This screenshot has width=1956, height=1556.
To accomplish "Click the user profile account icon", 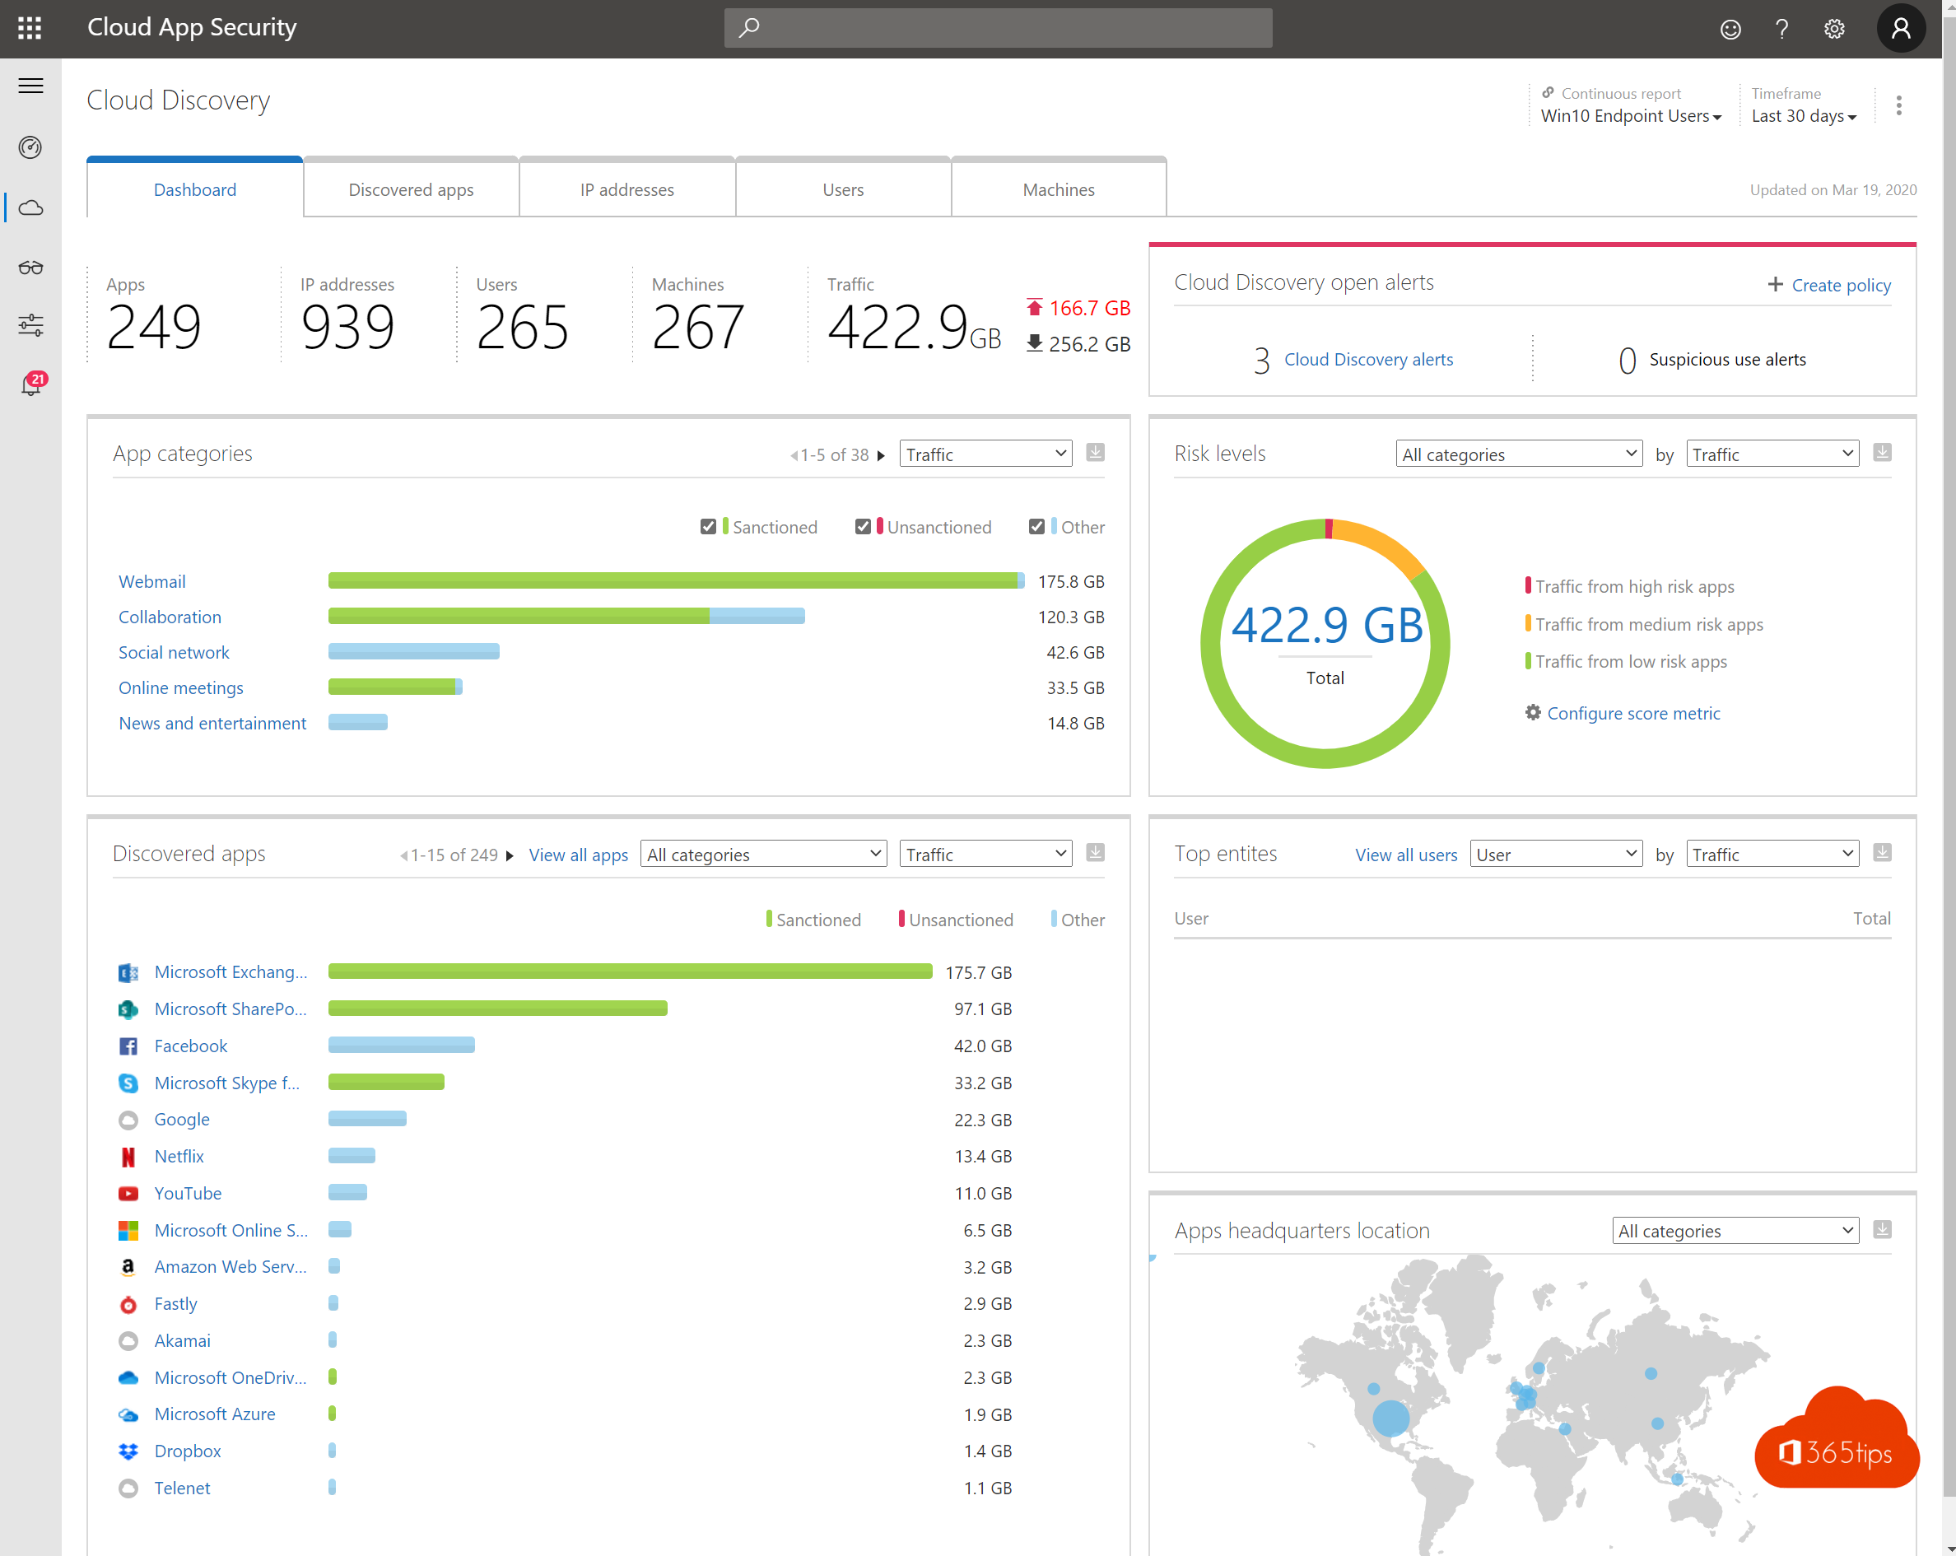I will point(1900,29).
